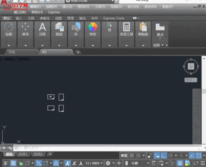Image resolution: width=206 pixels, height=167 pixels.
Task: Switch to the 参数化 ribbon tab
Action: (45, 18)
